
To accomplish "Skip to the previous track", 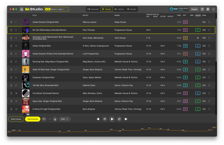I will 98,119.
